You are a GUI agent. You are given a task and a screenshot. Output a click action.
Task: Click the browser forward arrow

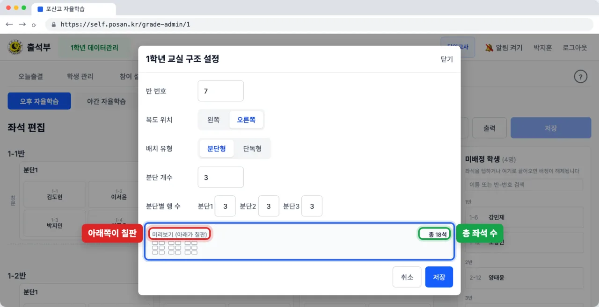coord(22,24)
